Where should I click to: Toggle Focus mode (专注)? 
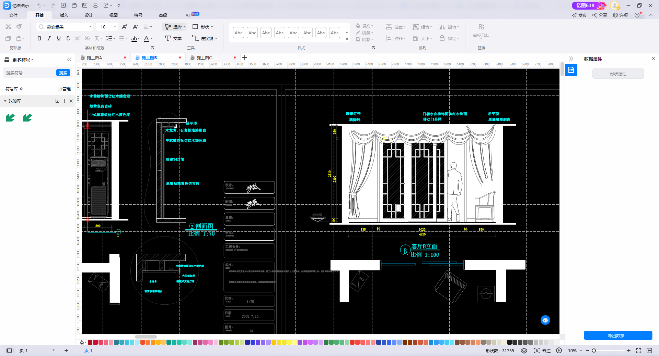tap(542, 351)
